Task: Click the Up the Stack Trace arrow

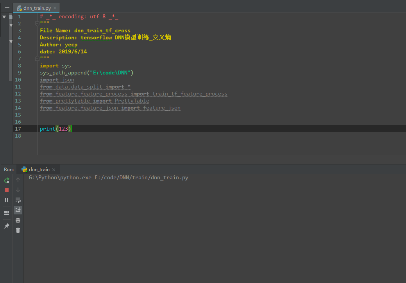Action: click(x=18, y=180)
